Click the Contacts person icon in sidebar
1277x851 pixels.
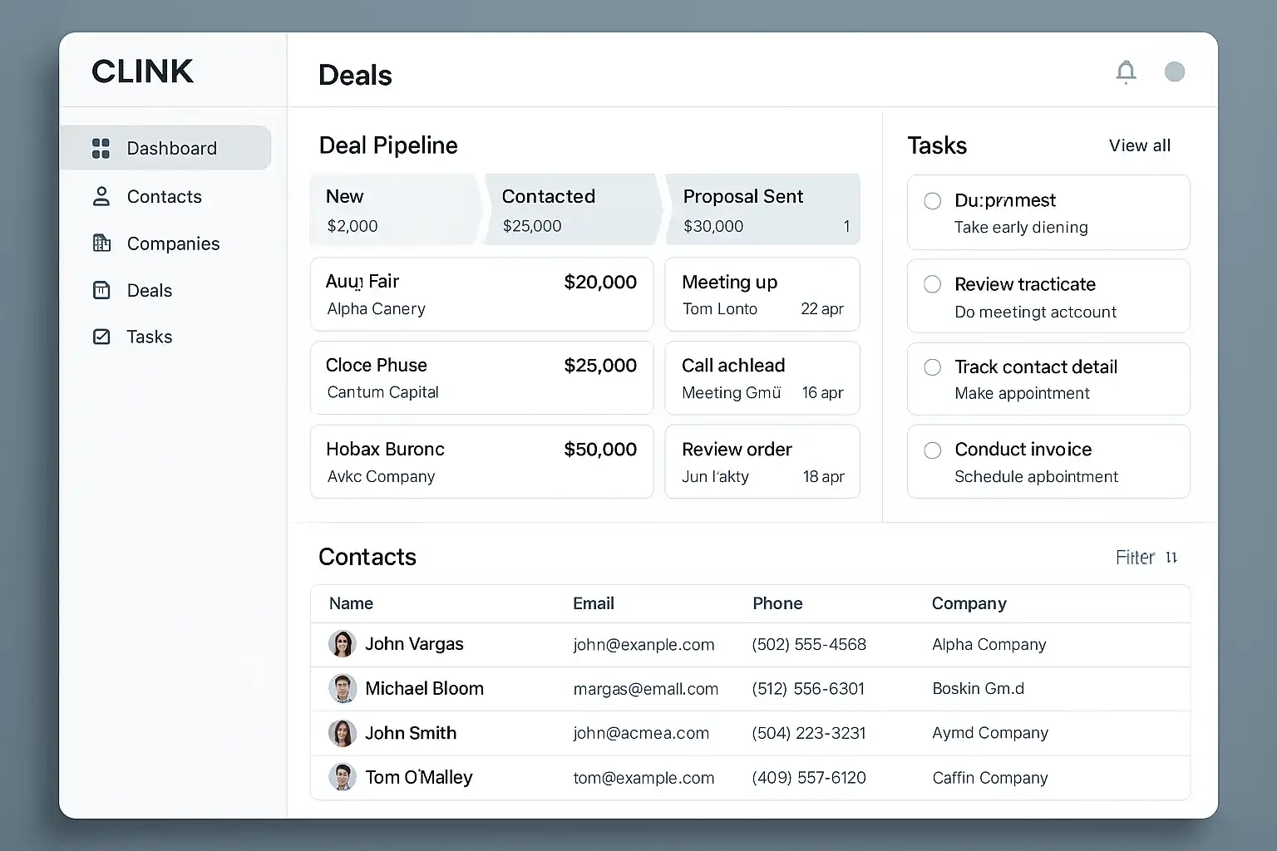click(x=101, y=197)
